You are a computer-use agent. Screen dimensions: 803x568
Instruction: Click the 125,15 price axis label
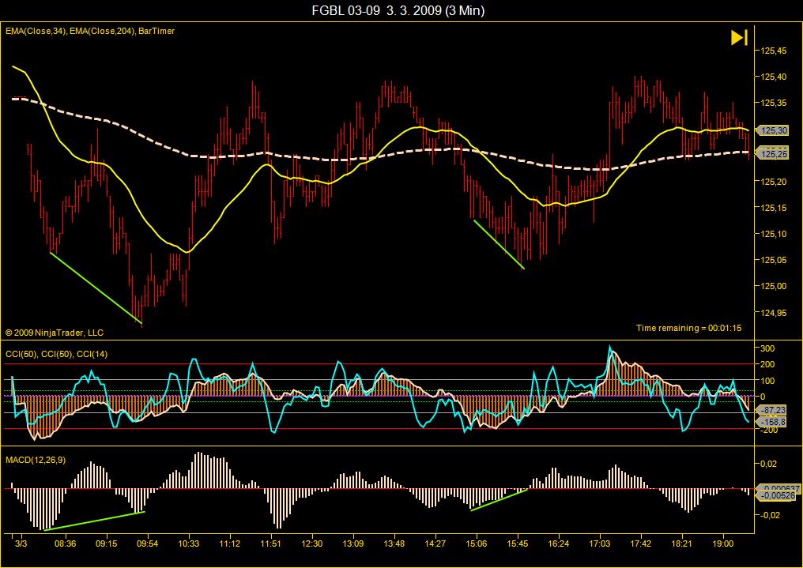point(773,208)
